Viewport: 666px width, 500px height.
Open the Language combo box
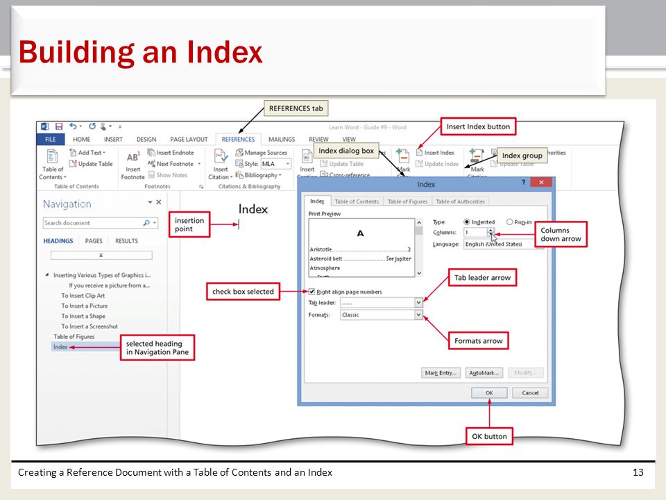(x=504, y=244)
